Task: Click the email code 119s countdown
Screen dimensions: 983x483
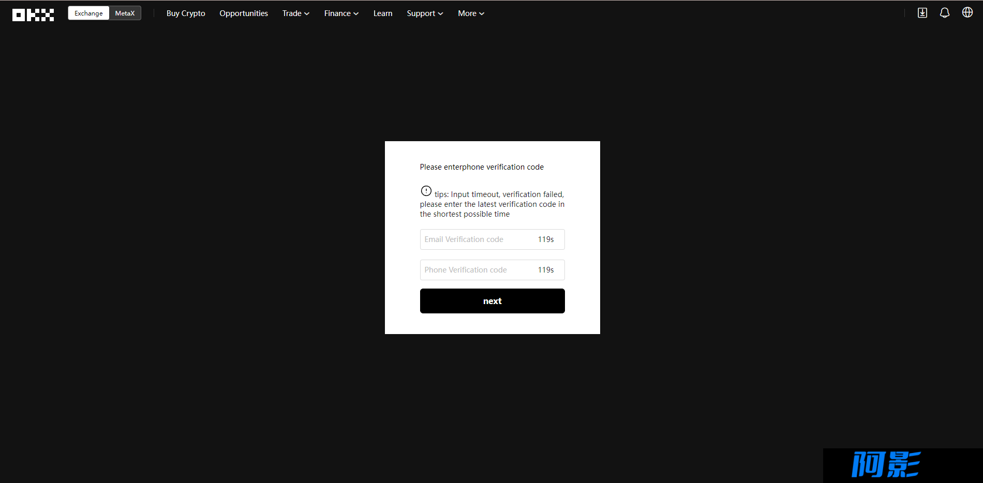Action: [546, 239]
